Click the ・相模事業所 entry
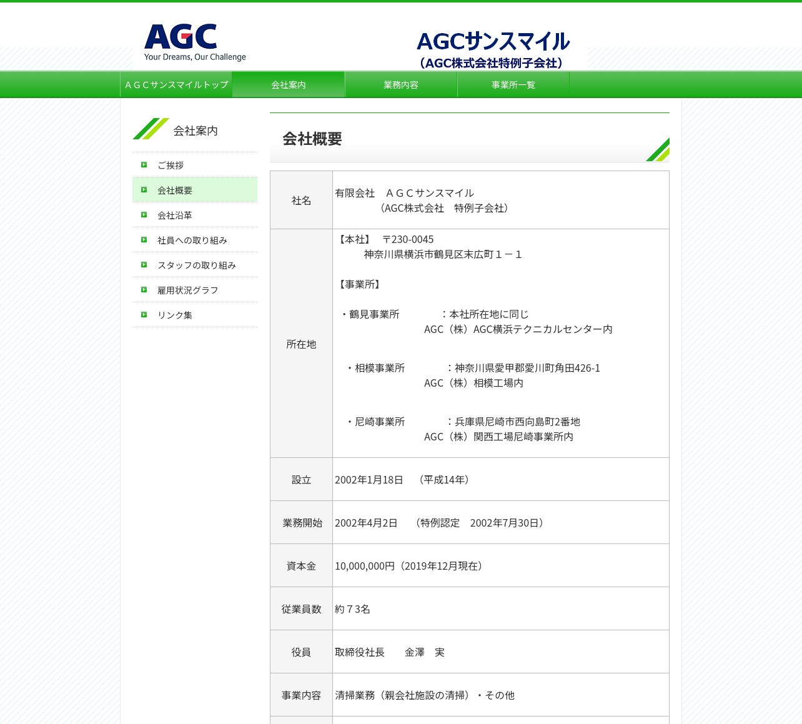This screenshot has height=724, width=802. tap(375, 368)
